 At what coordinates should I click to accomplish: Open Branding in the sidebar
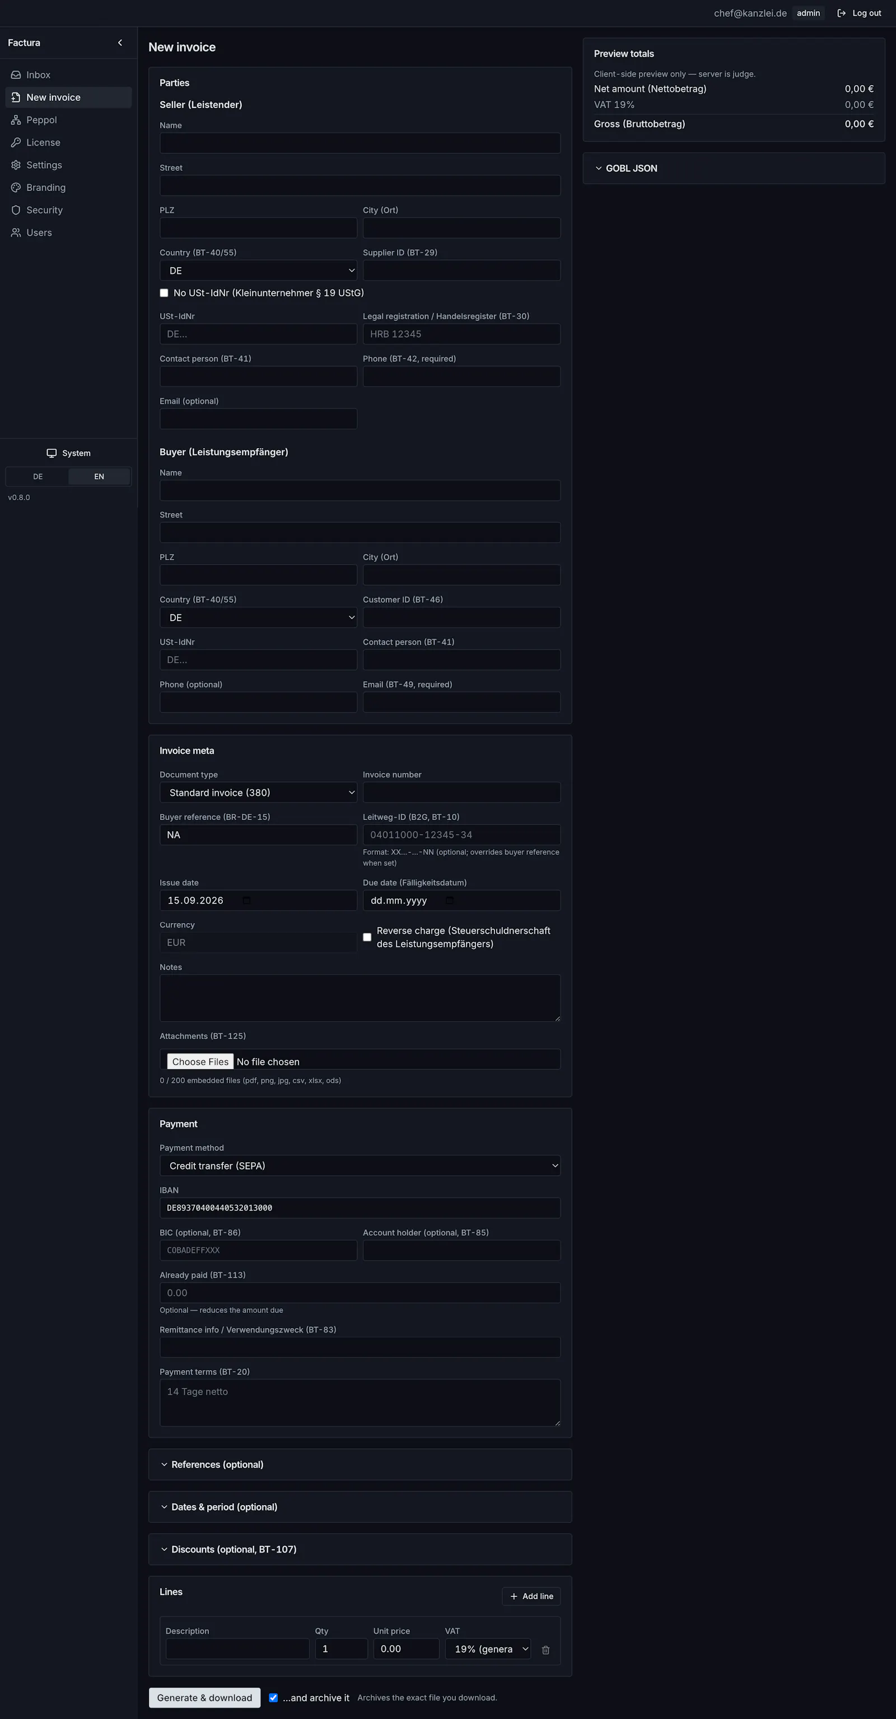point(68,188)
